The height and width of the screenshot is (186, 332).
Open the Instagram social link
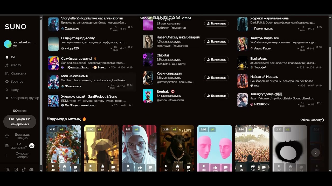point(16,169)
